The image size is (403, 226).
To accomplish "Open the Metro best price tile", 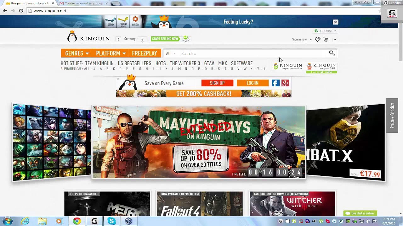I will click(x=107, y=204).
